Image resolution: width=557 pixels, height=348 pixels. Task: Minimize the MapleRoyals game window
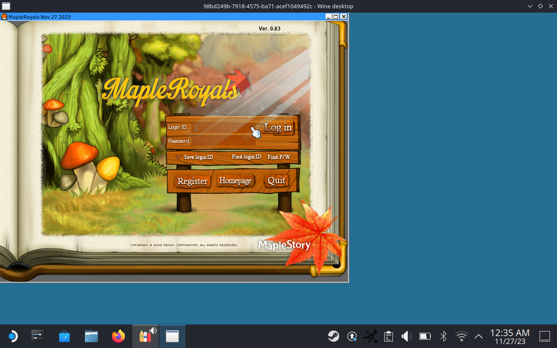[329, 17]
